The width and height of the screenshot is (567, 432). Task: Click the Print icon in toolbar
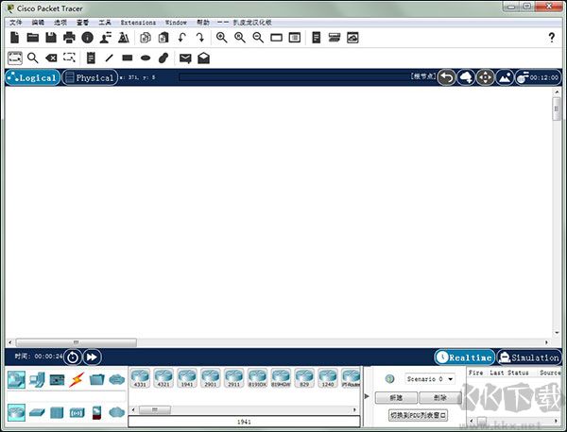(x=69, y=38)
